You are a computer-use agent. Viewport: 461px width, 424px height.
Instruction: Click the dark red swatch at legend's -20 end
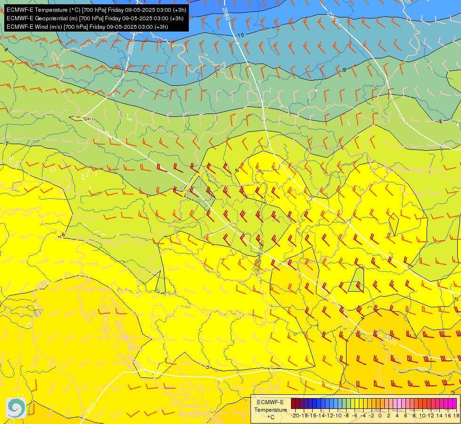(x=293, y=403)
